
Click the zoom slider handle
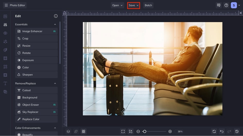145,132
